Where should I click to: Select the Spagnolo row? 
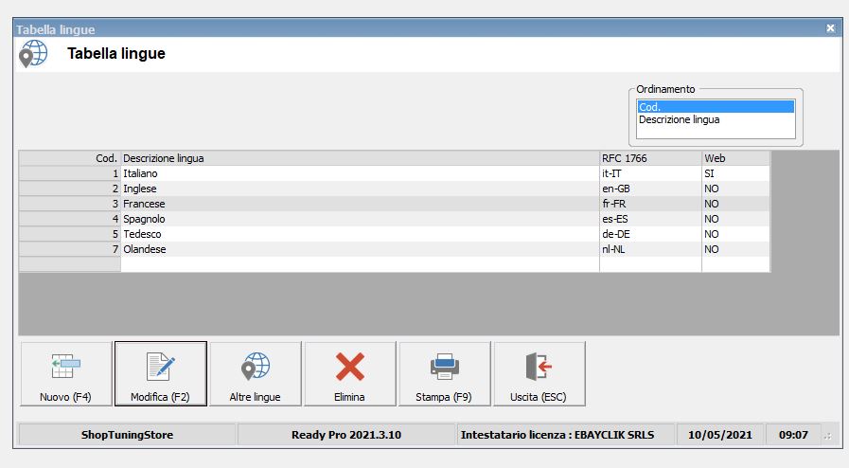pyautogui.click(x=394, y=219)
